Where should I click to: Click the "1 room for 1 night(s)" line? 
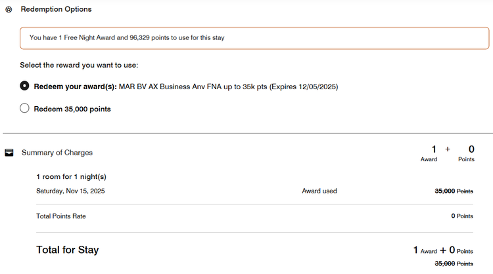71,177
